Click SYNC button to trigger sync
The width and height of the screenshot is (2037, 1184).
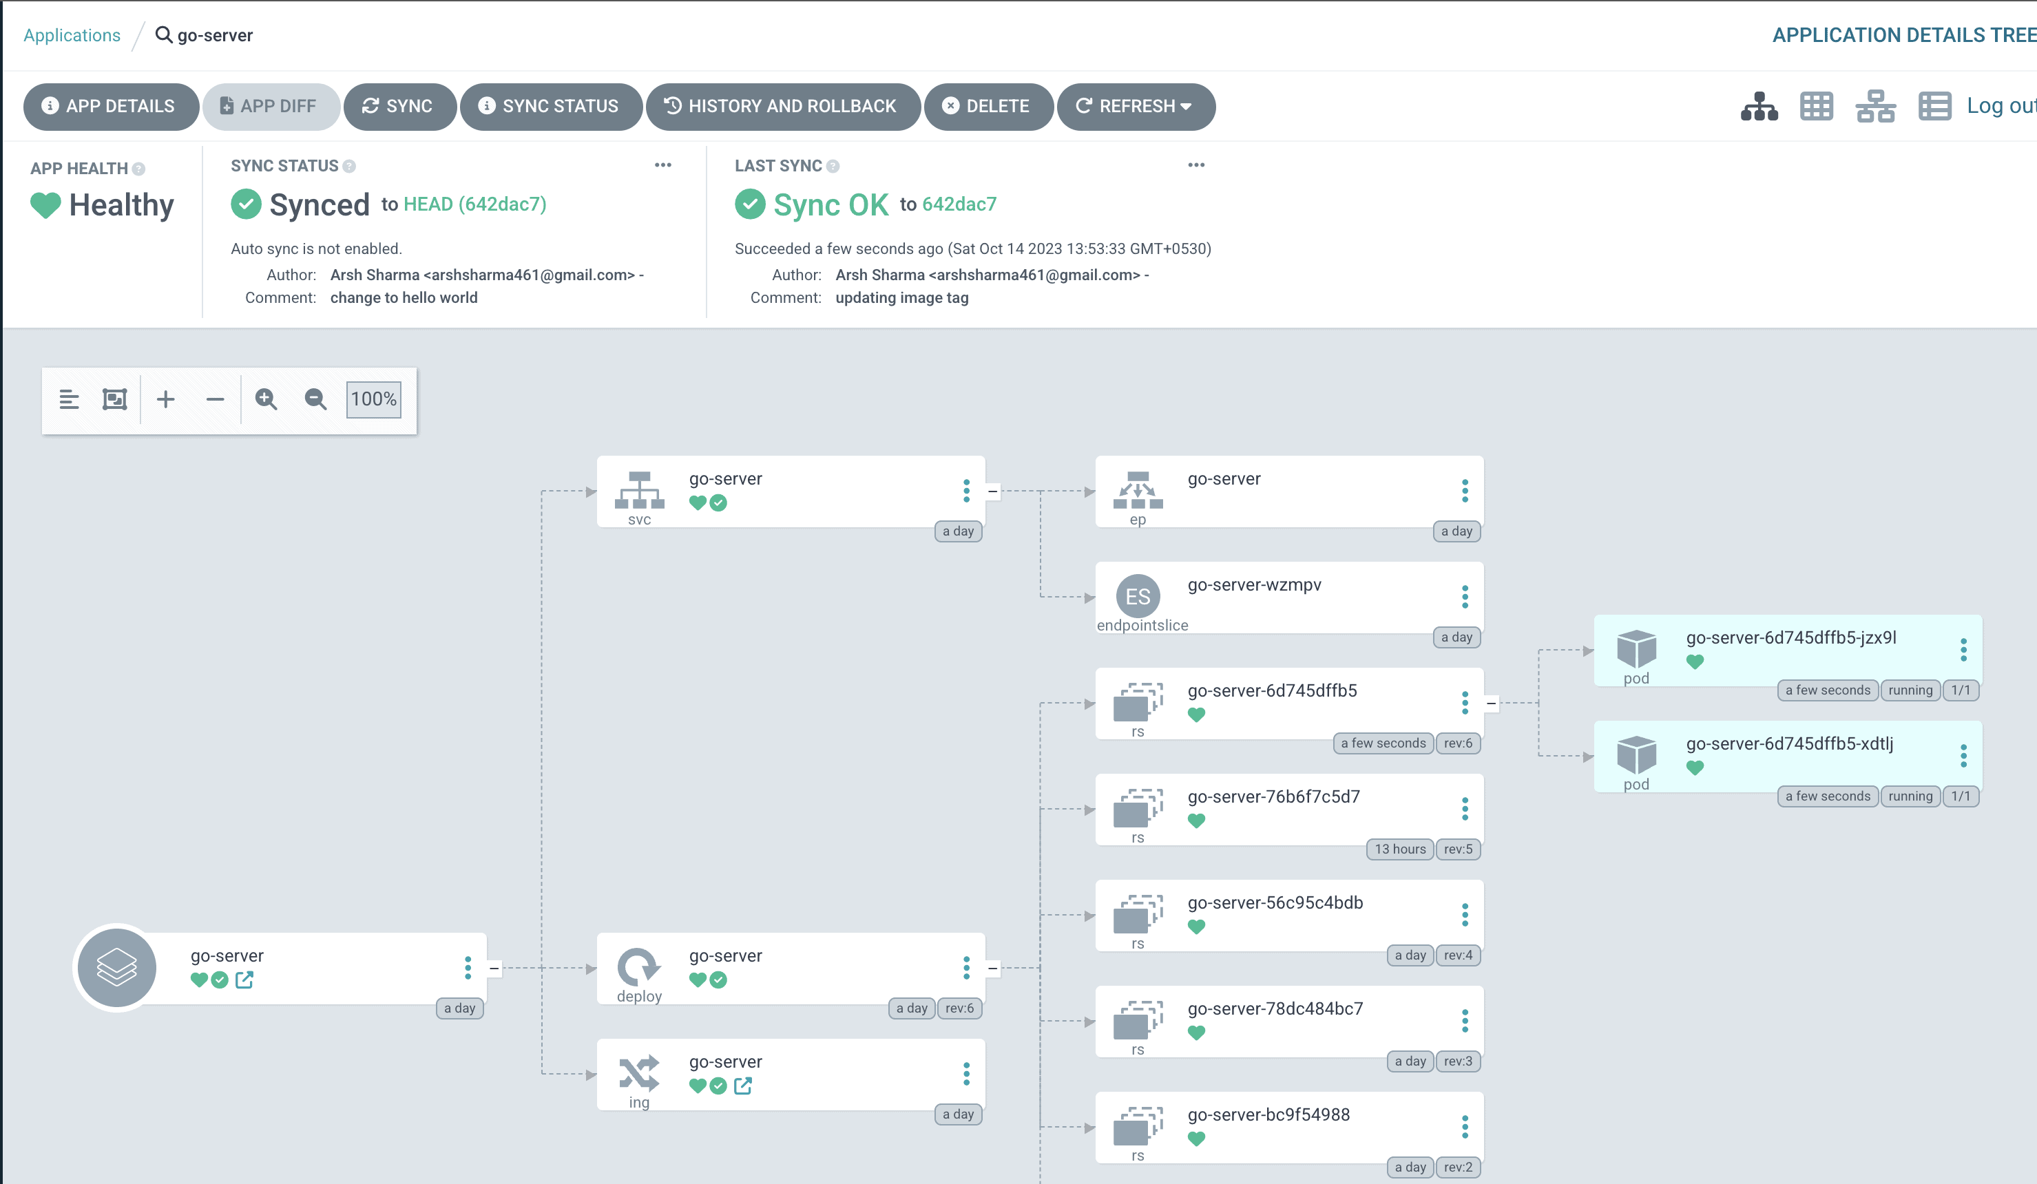tap(400, 106)
